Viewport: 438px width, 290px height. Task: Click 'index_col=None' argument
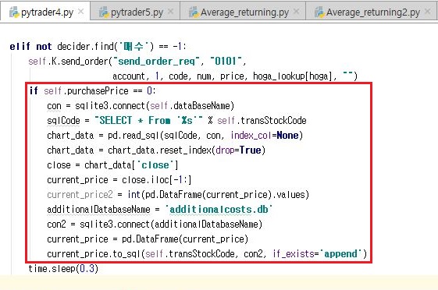coord(265,135)
